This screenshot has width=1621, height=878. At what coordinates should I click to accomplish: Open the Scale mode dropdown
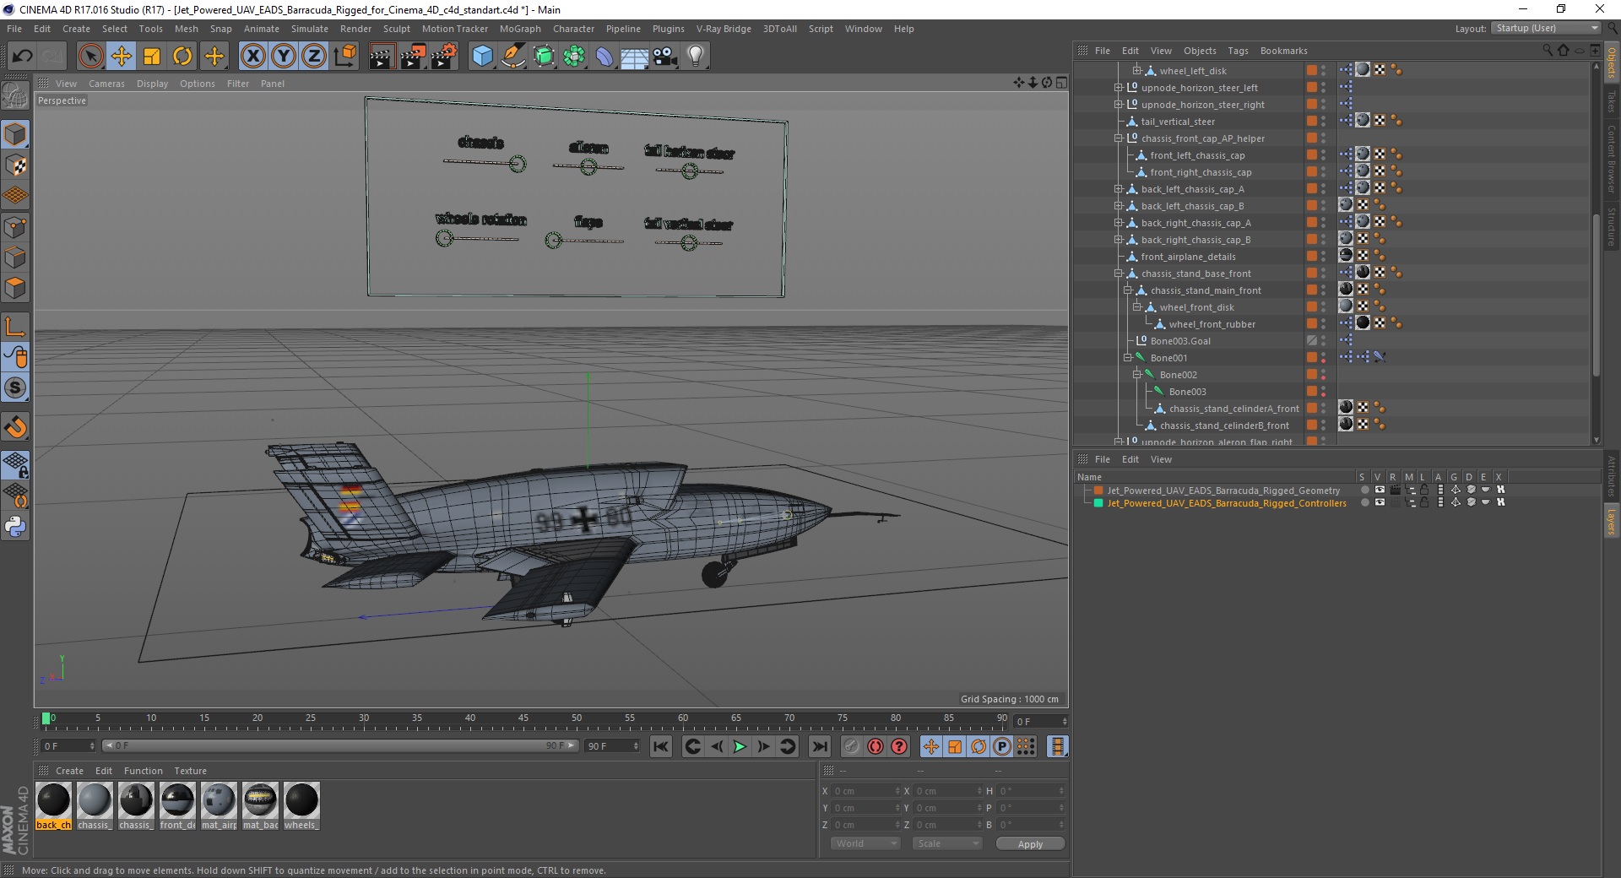pyautogui.click(x=946, y=843)
